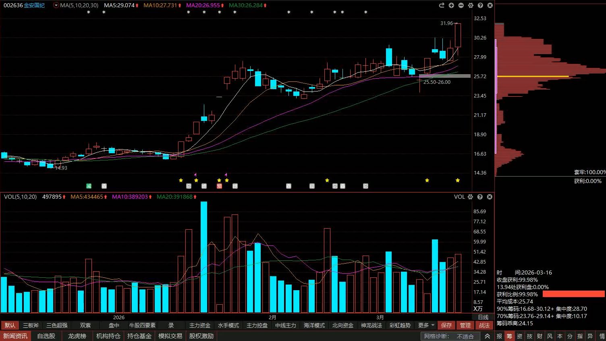Open main chart settings gear icon
This screenshot has width=606, height=341.
click(x=471, y=5)
